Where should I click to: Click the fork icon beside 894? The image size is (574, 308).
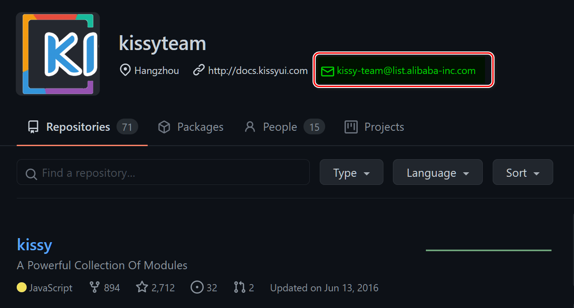(94, 287)
